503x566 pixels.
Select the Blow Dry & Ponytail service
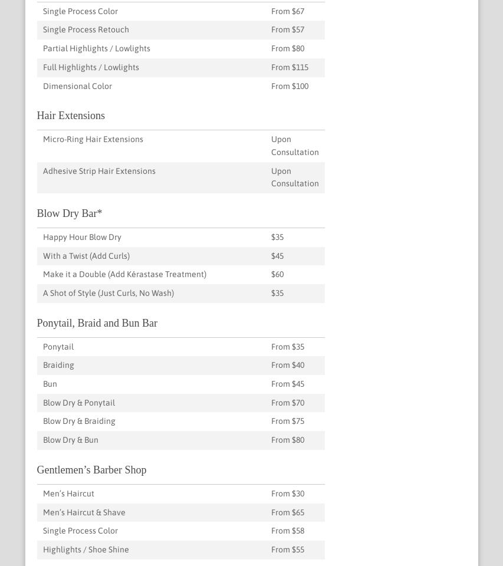tap(79, 403)
